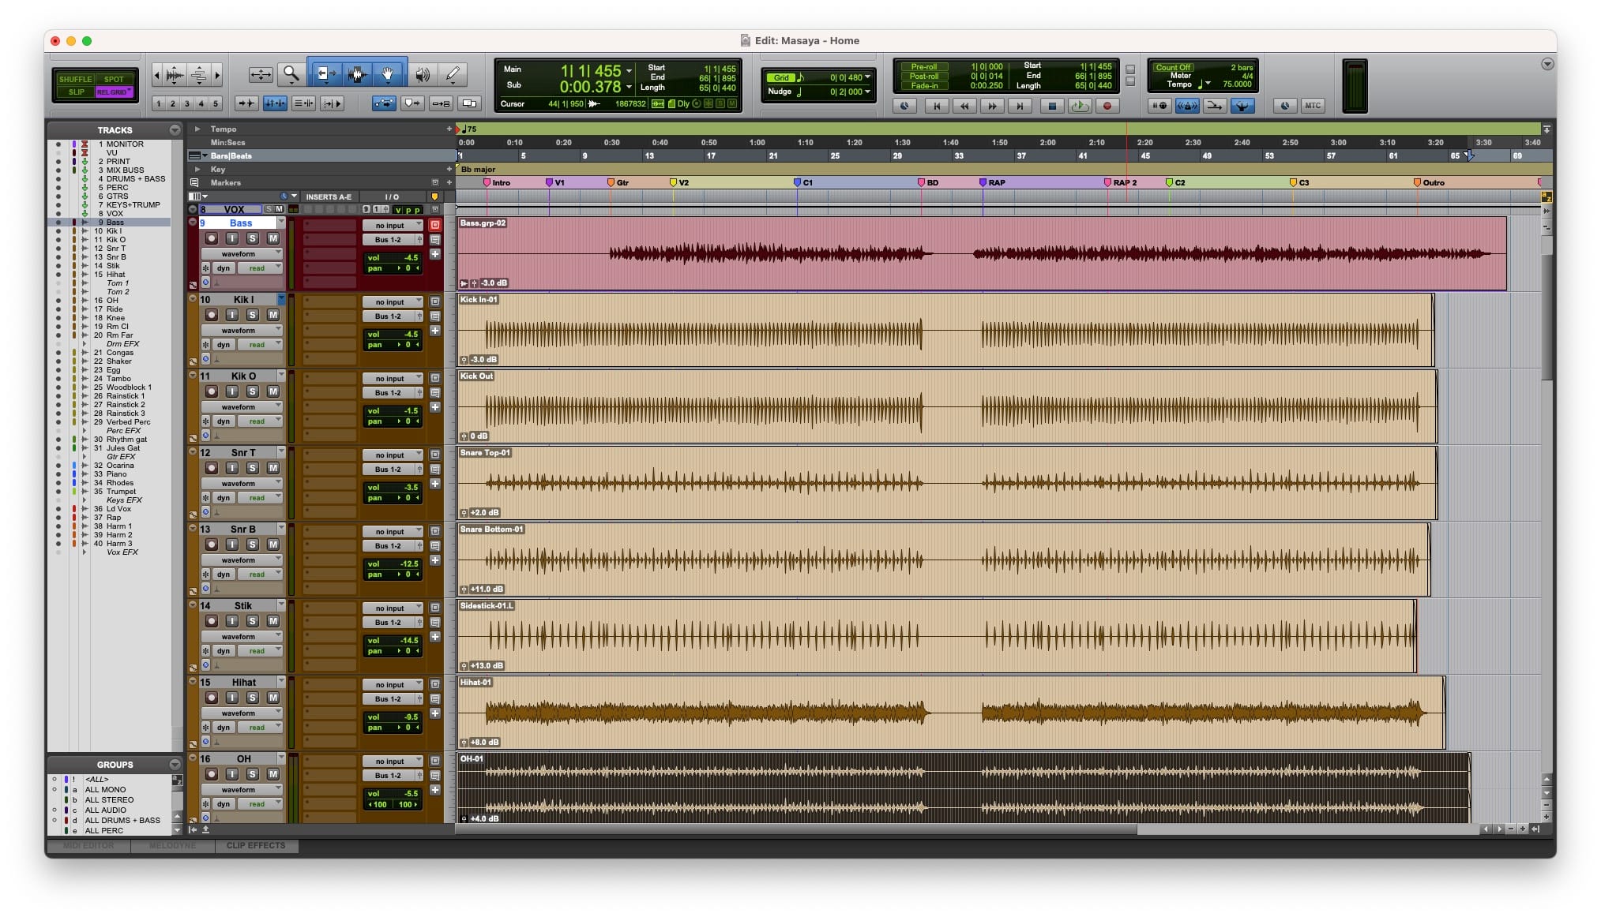Toggle Rel Grid edit mode
The image size is (1601, 917).
pyautogui.click(x=114, y=92)
